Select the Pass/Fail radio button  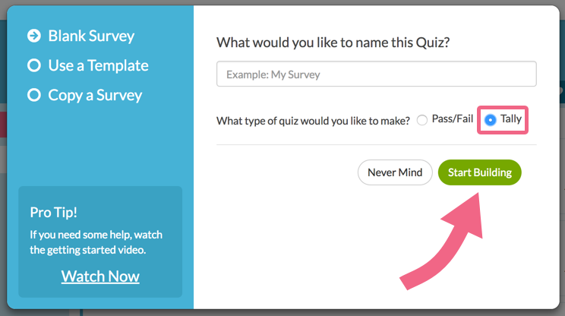tap(422, 121)
